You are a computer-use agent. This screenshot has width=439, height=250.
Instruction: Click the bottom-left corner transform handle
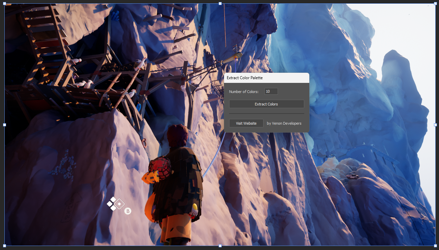(x=5, y=246)
